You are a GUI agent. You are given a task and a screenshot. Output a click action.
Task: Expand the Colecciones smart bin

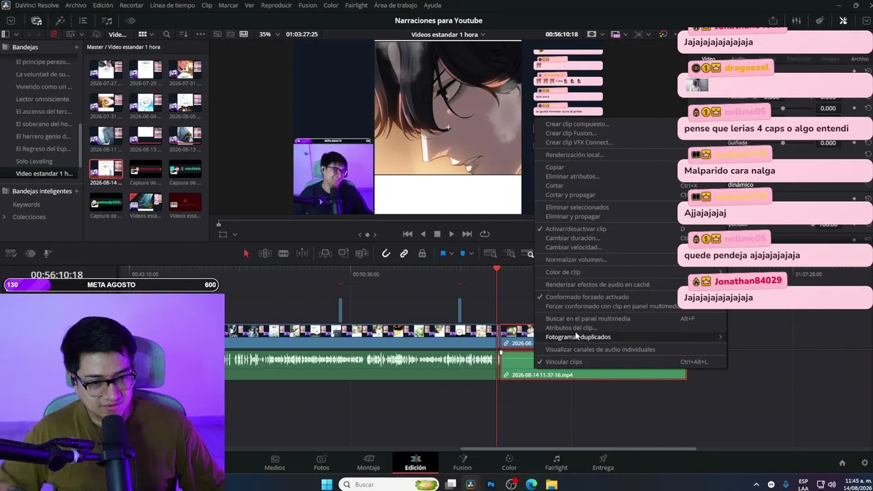5,217
